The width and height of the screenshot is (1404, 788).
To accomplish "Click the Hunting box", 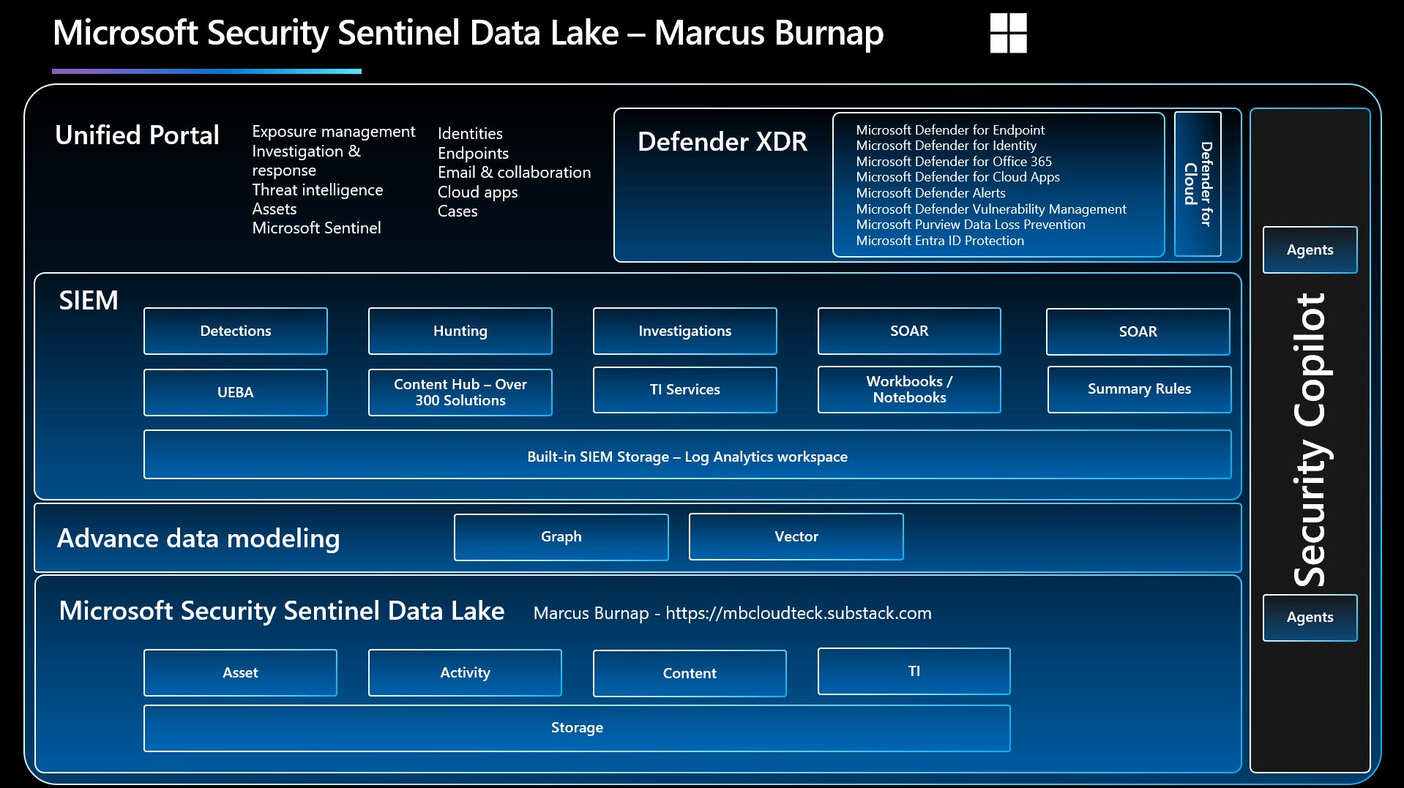I will point(460,331).
